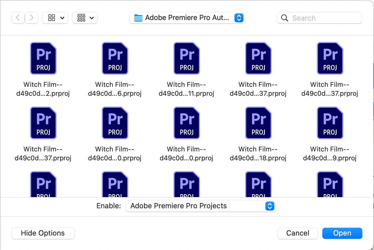The image size is (374, 250).
Task: Click into the Search field
Action: [x=320, y=18]
